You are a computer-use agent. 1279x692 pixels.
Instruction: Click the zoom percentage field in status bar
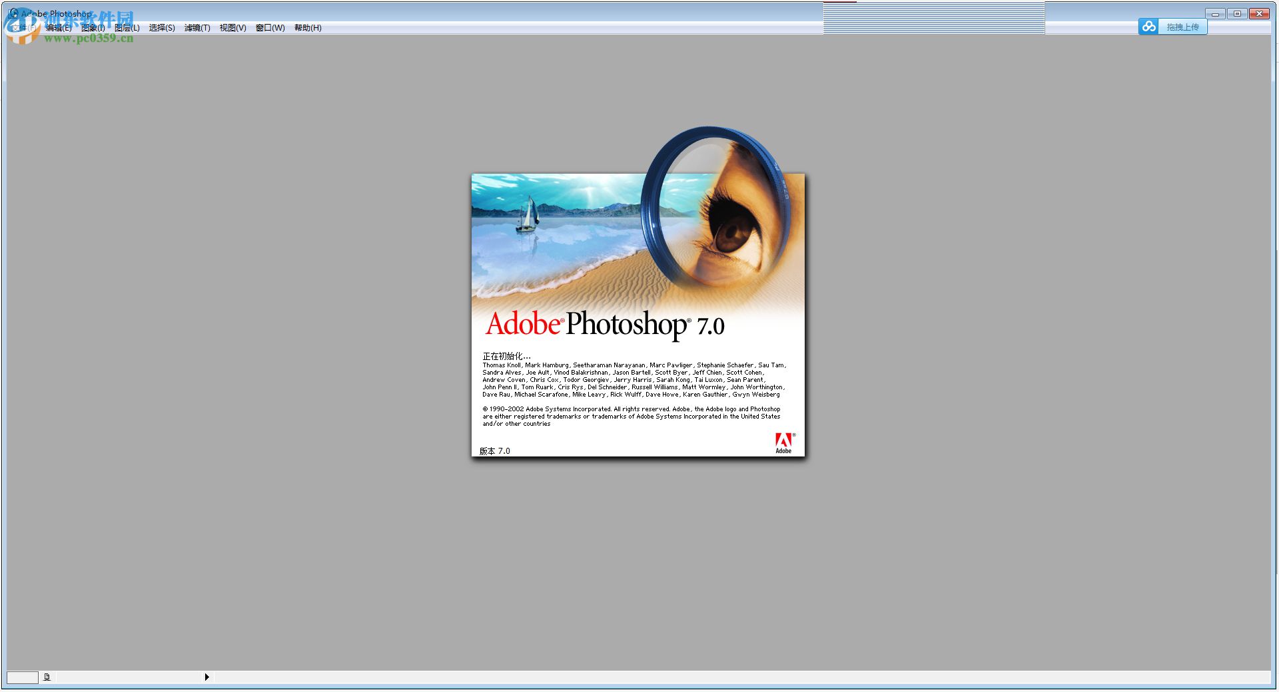tap(23, 677)
